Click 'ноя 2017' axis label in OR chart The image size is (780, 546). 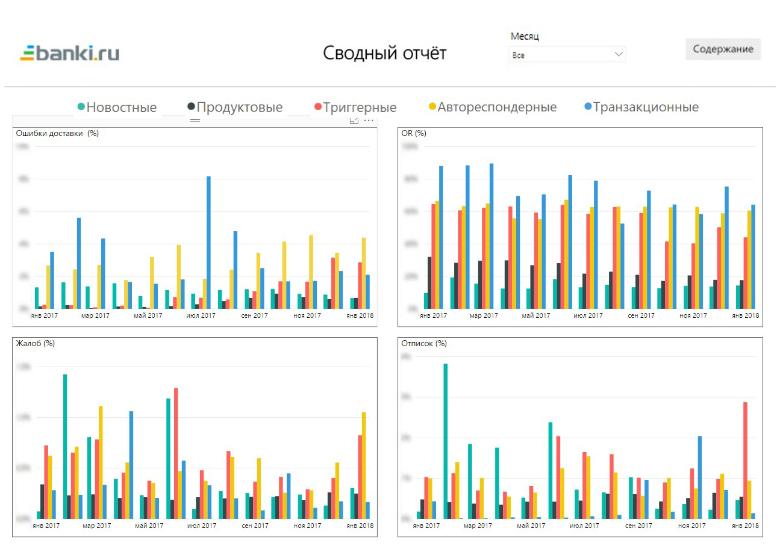click(693, 315)
